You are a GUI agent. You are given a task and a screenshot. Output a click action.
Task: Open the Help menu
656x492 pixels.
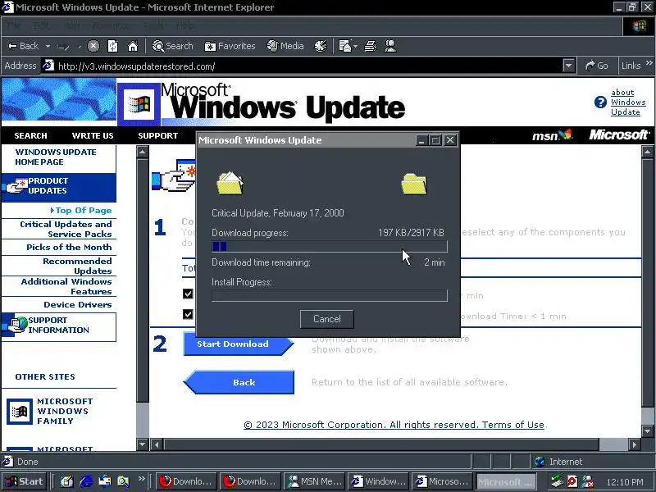pyautogui.click(x=185, y=25)
